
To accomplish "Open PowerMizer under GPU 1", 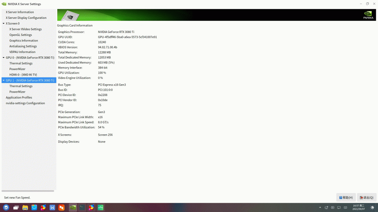I will pyautogui.click(x=17, y=92).
